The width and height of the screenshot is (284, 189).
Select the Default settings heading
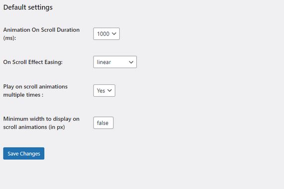point(28,7)
